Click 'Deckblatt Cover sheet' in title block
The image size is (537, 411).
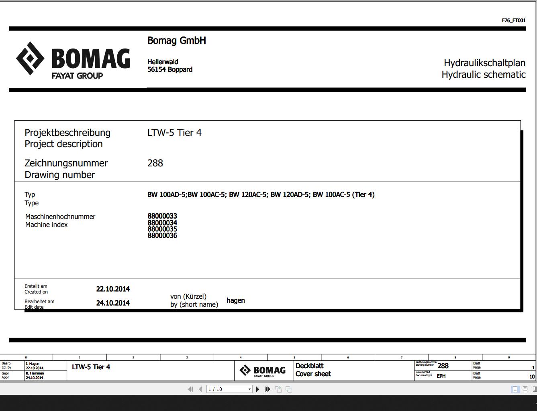[313, 370]
